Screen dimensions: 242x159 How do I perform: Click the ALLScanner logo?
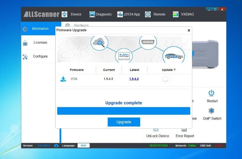[x=41, y=14]
